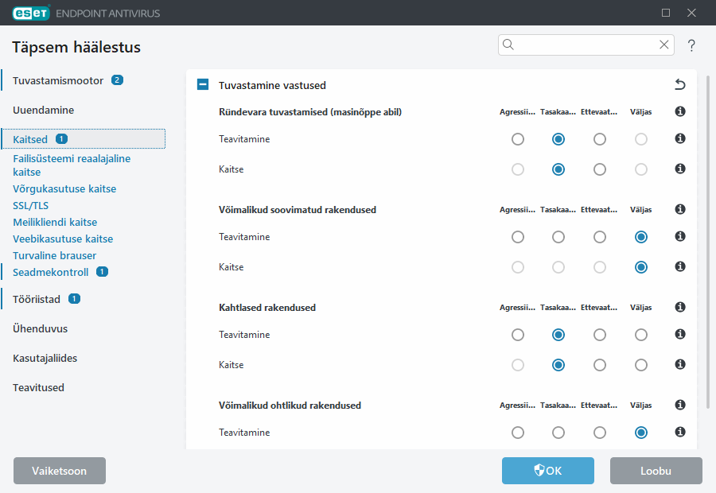Collapse the Tuvastamine vastused section

pyautogui.click(x=203, y=85)
